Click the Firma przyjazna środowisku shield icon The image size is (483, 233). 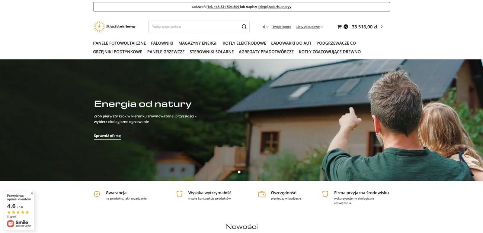pos(325,194)
